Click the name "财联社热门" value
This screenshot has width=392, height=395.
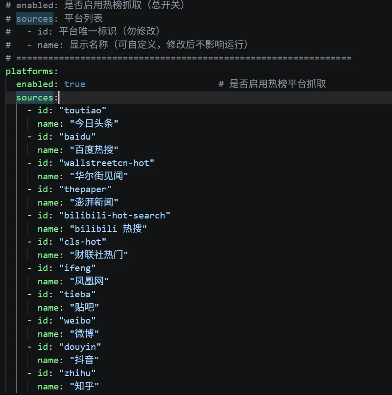click(x=99, y=255)
